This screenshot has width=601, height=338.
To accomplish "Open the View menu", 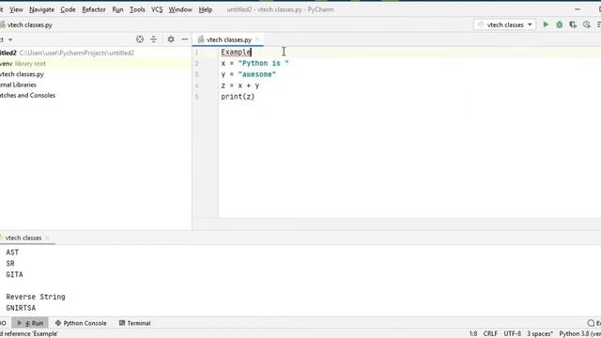I will (16, 9).
